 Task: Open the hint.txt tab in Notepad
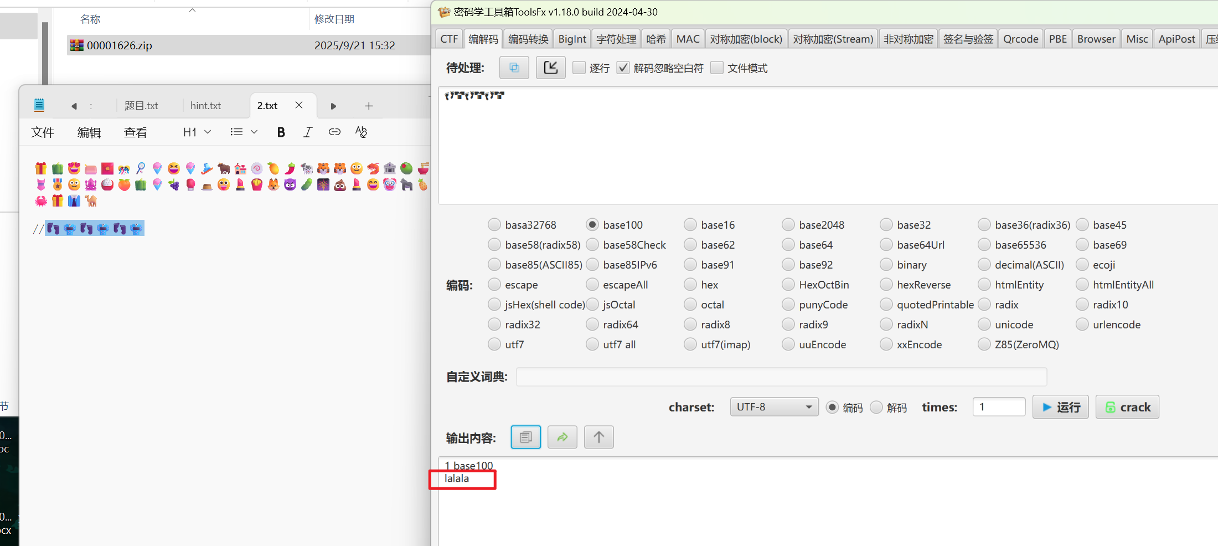(x=205, y=105)
